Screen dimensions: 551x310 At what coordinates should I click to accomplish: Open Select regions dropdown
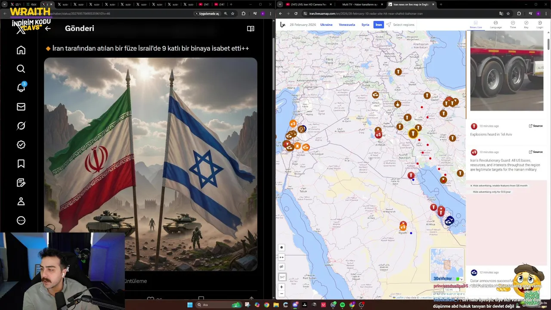pyautogui.click(x=400, y=25)
